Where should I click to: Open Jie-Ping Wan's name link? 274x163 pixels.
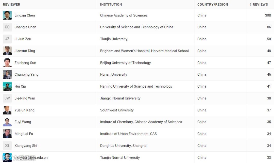pyautogui.click(x=25, y=98)
